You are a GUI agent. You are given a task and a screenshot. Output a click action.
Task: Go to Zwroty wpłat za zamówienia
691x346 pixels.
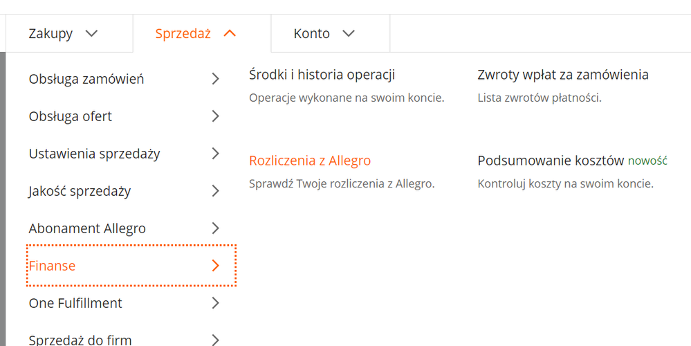(563, 75)
